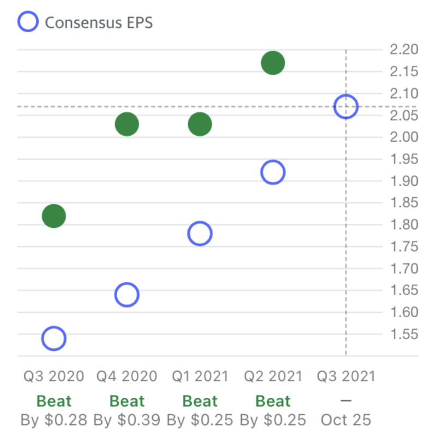
Task: Select the Q2 2021 quarter label
Action: [273, 376]
